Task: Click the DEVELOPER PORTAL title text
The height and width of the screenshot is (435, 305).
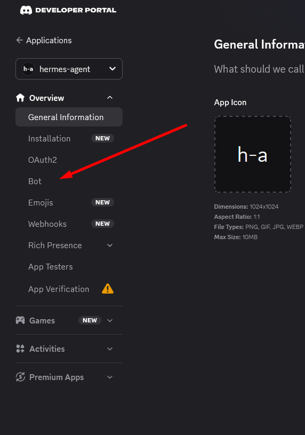Action: coord(76,10)
